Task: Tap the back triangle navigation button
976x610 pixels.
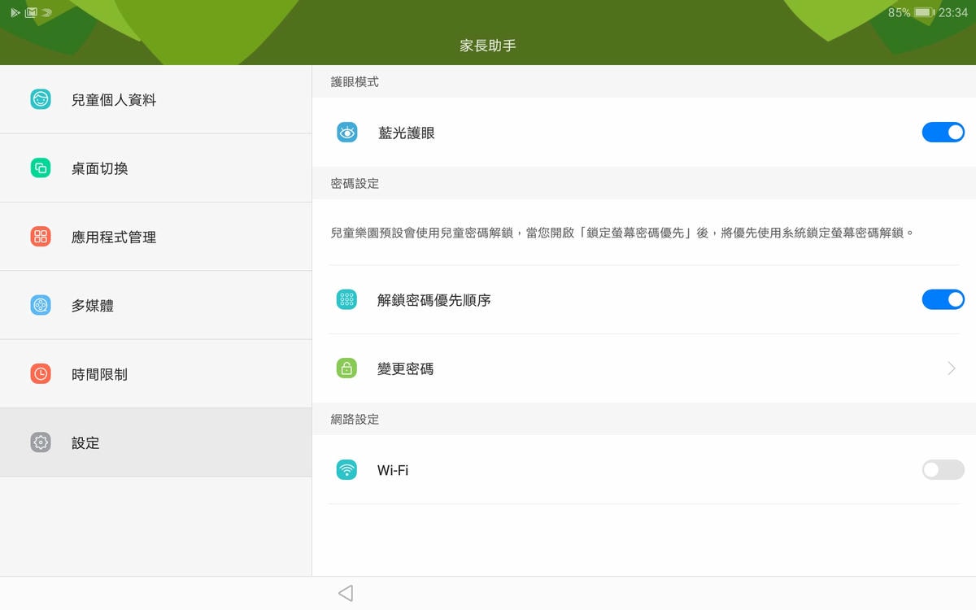Action: pyautogui.click(x=346, y=593)
